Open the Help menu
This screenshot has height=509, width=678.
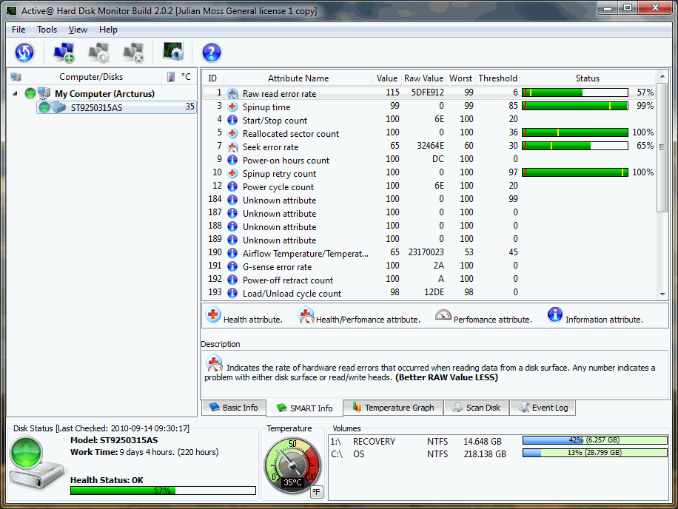[x=108, y=30]
